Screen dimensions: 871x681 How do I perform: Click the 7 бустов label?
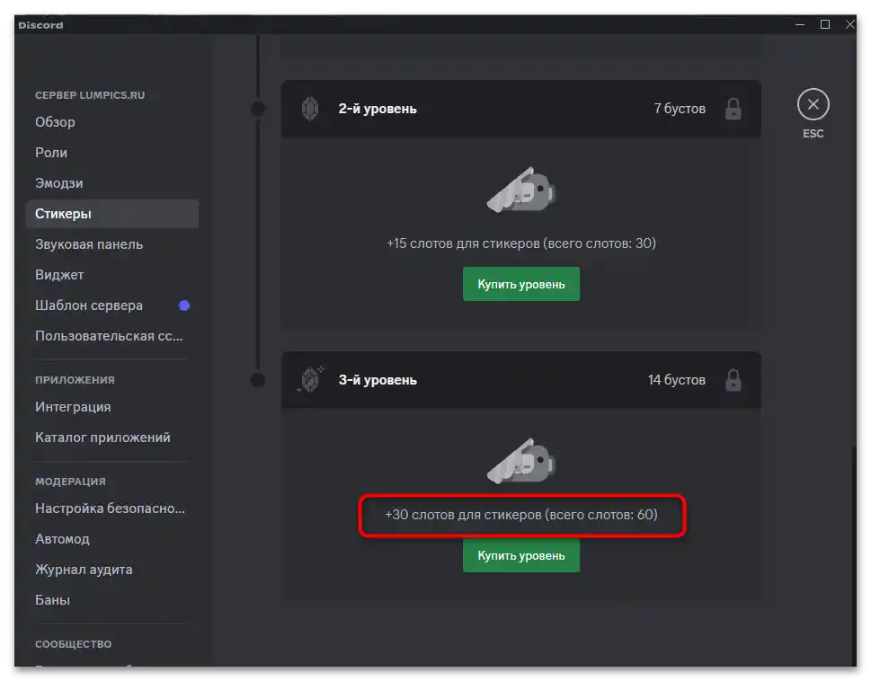[x=680, y=109]
